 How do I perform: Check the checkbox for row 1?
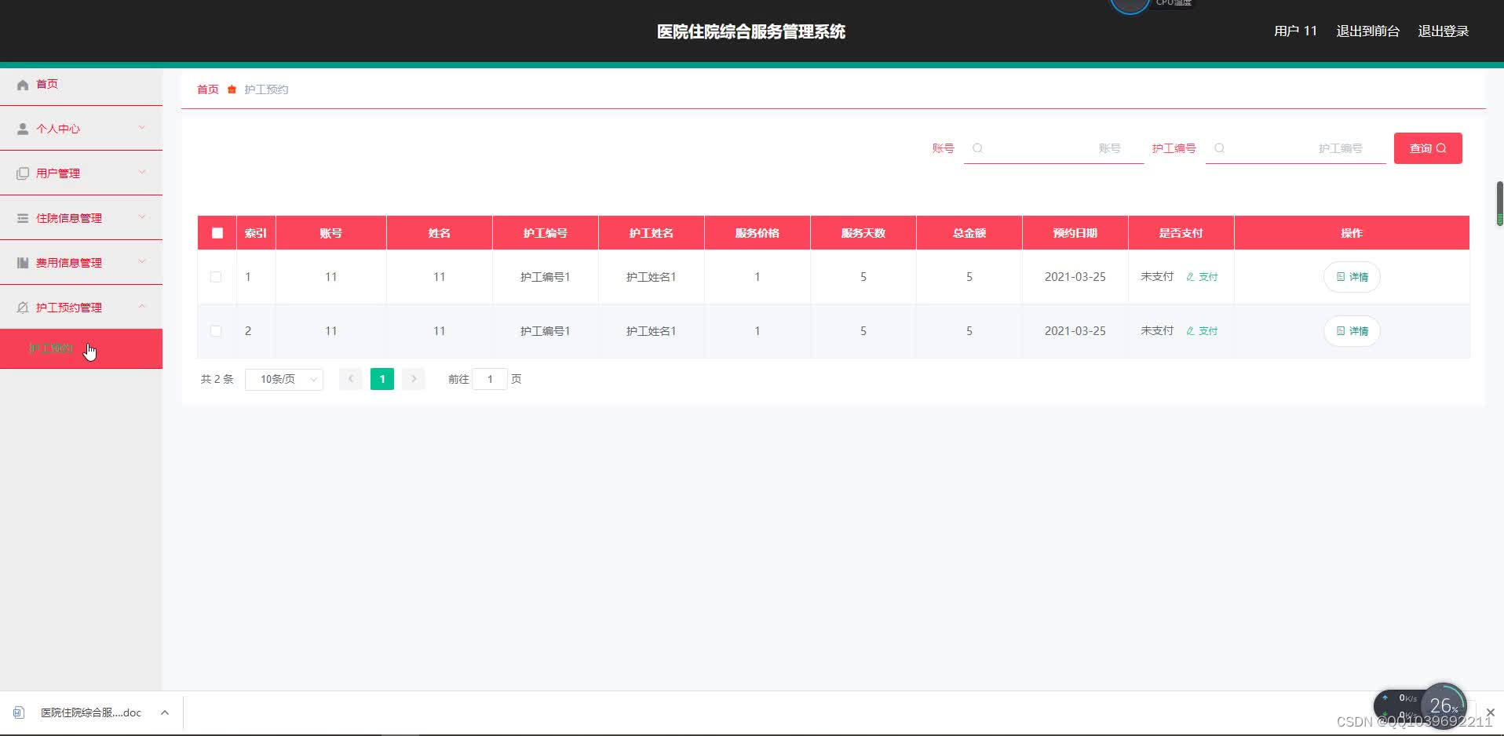[x=216, y=277]
